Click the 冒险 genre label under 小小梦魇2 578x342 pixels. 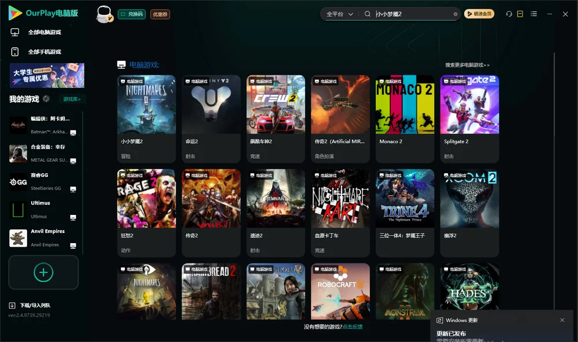click(125, 156)
